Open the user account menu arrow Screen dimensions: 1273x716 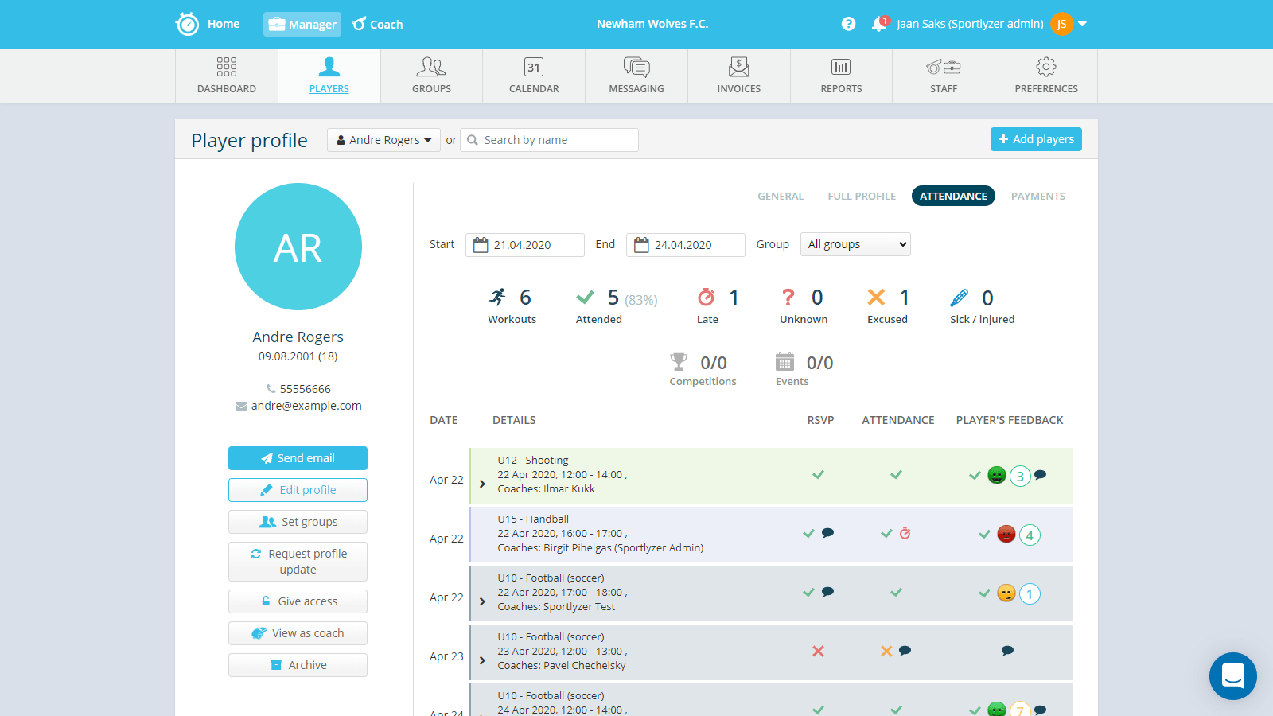click(1082, 24)
